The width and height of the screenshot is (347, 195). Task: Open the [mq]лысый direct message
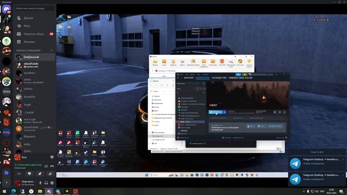pos(35,57)
